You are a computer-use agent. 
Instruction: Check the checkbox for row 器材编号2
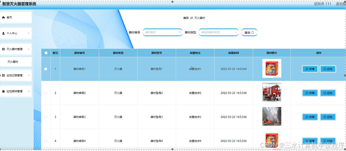[46, 93]
